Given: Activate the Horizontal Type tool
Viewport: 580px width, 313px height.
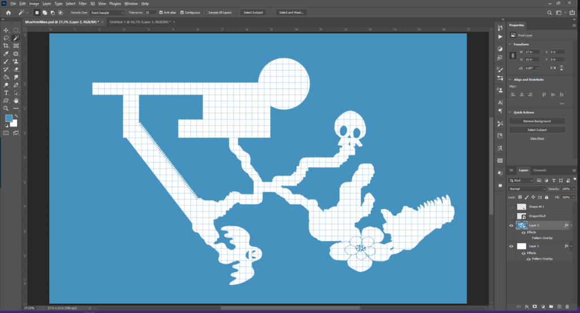Looking at the screenshot, I should click(x=6, y=92).
